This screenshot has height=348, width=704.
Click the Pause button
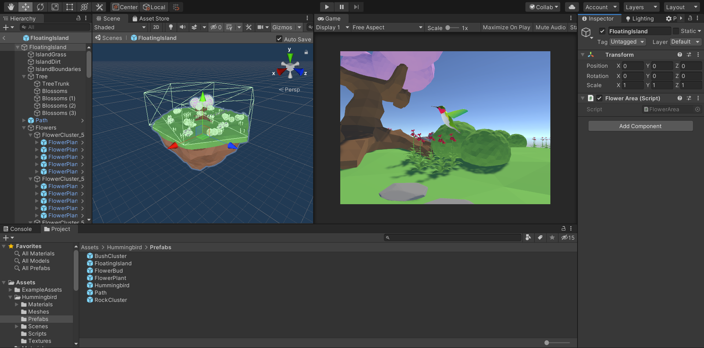click(341, 7)
